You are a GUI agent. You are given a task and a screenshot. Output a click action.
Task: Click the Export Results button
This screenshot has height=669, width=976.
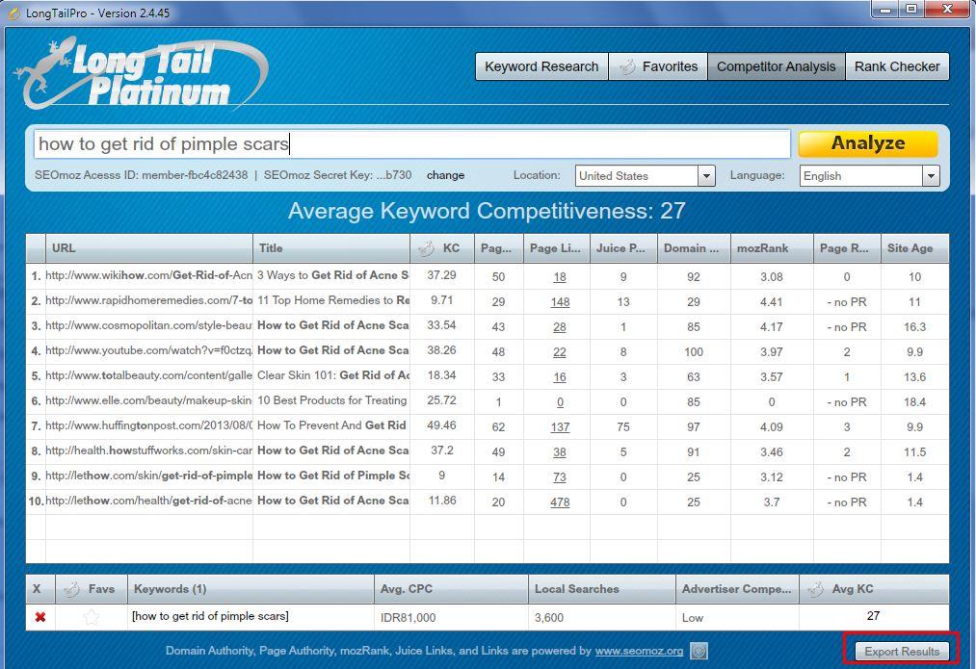coord(901,652)
